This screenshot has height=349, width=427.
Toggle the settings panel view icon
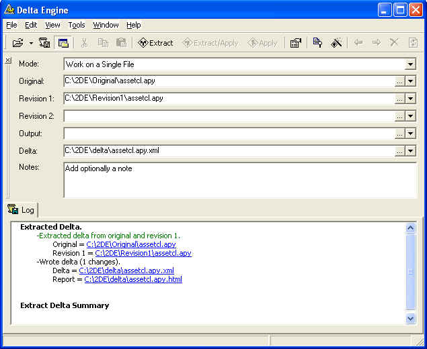point(63,43)
